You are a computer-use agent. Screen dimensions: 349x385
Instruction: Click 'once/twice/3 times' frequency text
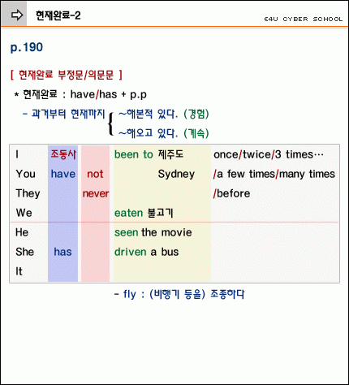click(269, 154)
